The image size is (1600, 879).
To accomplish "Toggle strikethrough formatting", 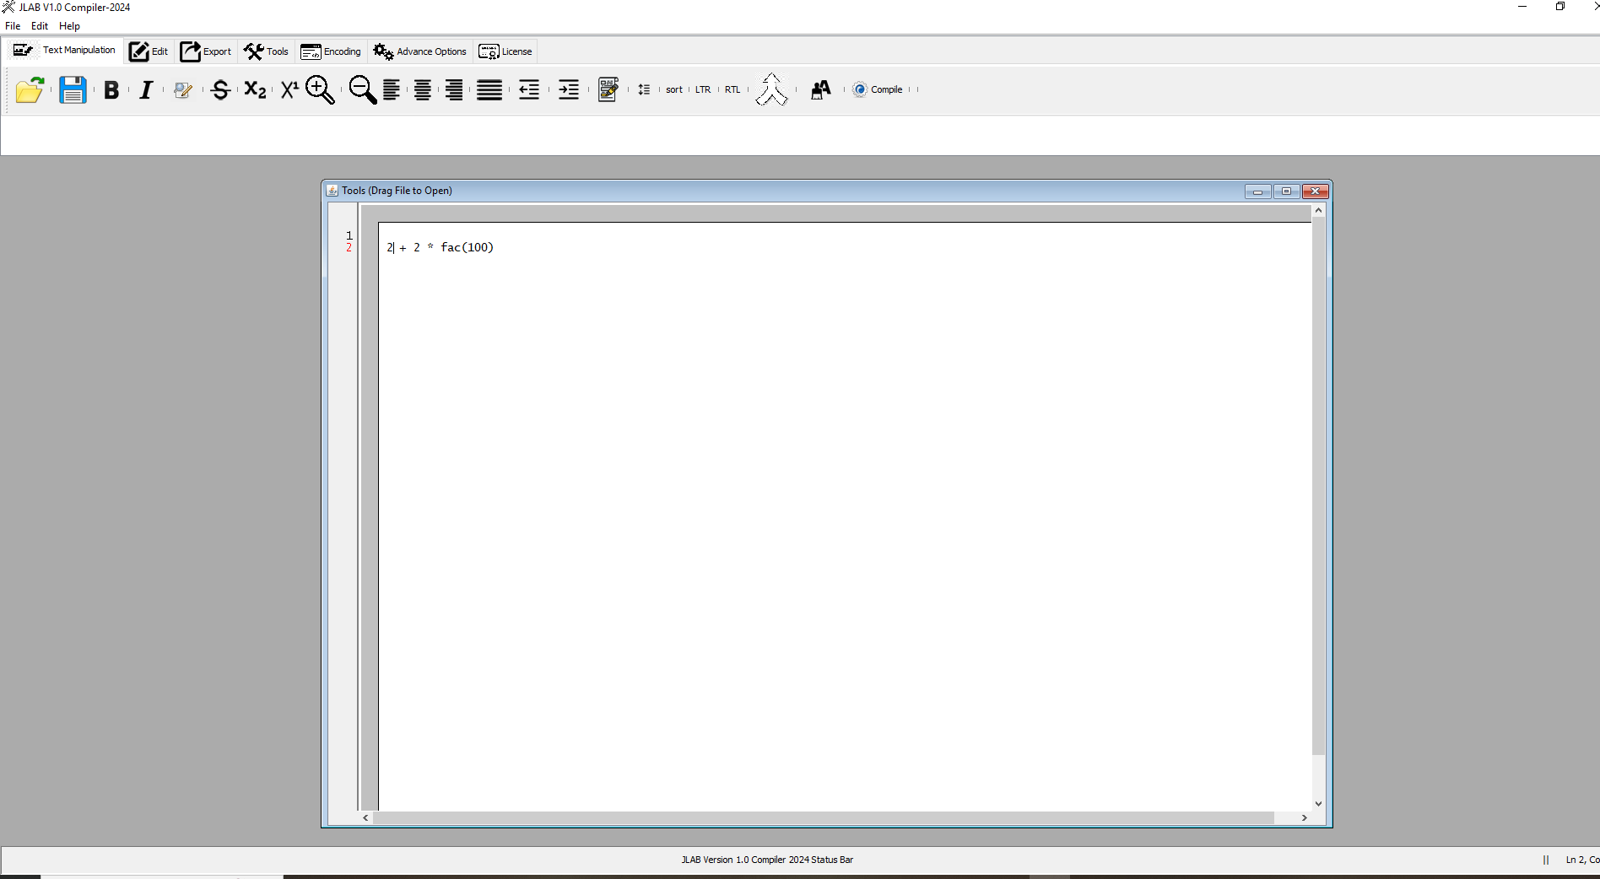I will 220,90.
